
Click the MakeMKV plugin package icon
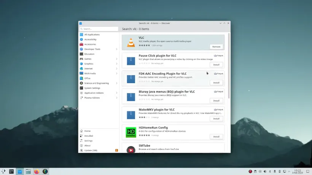coord(131,115)
